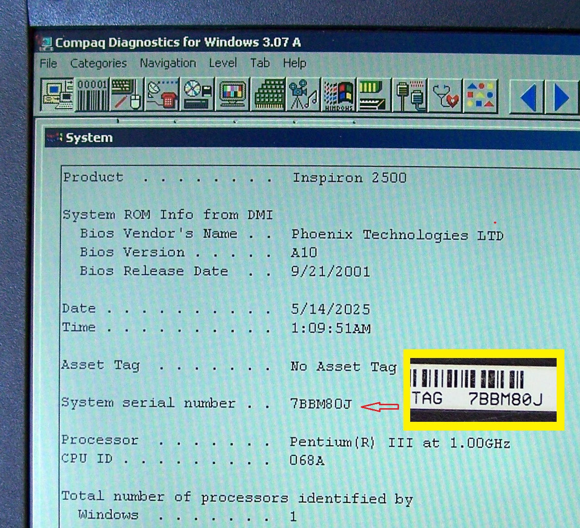Open the Multimedia camera and music note icon
Screen dimensions: 580x528
pos(303,95)
